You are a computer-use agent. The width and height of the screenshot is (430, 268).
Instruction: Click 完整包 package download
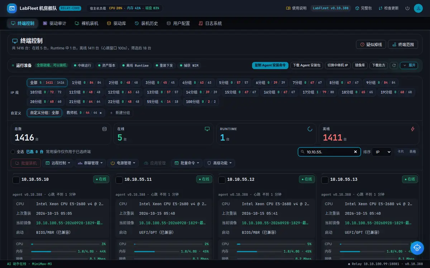[363, 8]
